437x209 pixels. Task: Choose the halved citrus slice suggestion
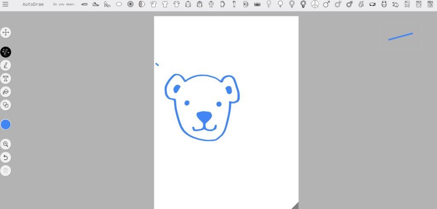click(x=142, y=4)
